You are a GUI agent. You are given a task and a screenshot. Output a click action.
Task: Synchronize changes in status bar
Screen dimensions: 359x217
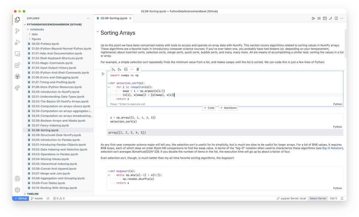48,198
